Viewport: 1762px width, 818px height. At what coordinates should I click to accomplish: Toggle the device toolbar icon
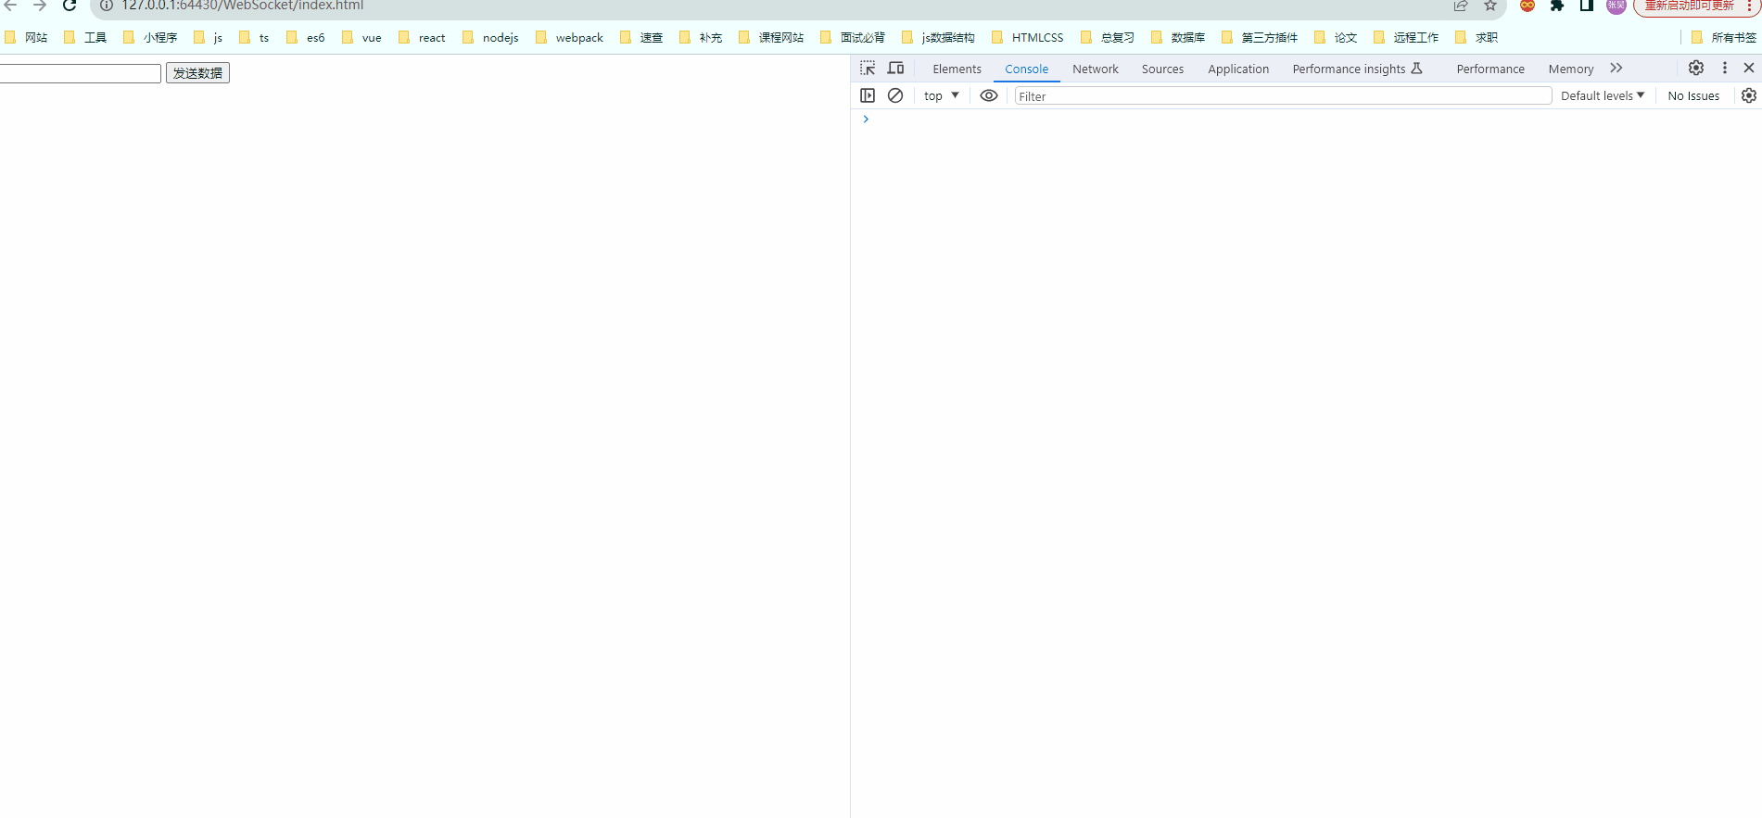pos(895,69)
